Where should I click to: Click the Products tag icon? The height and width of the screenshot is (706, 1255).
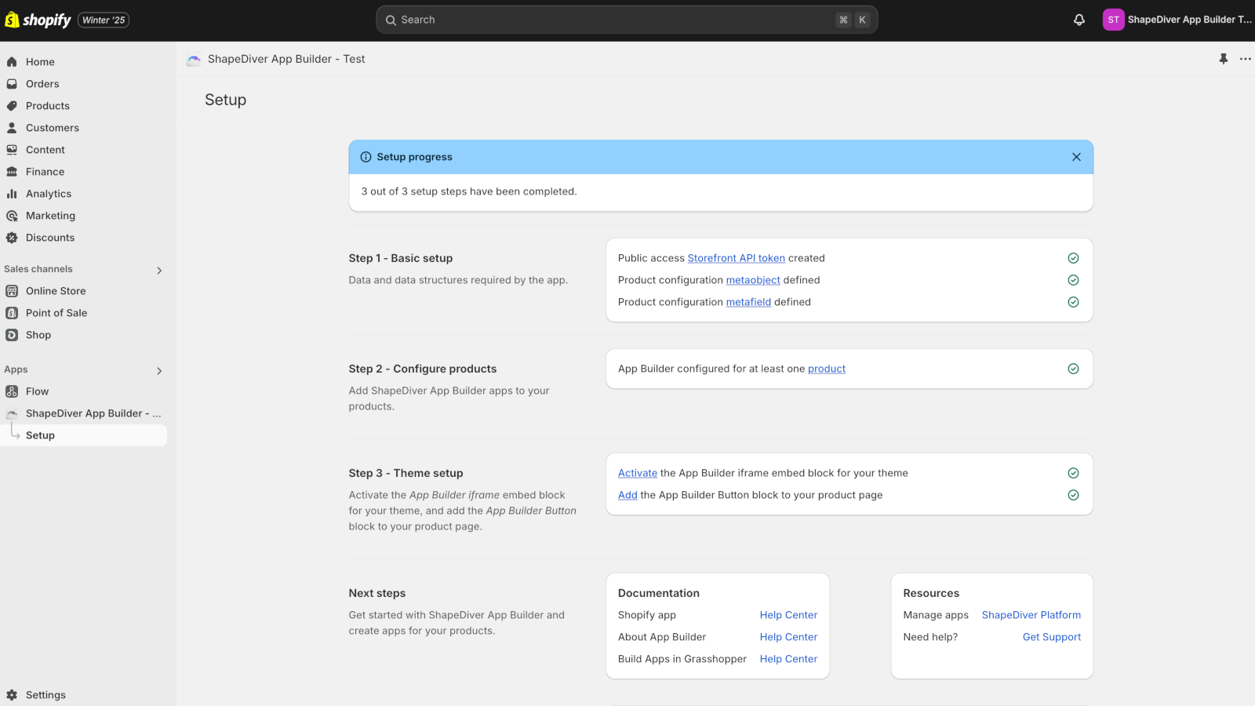point(12,106)
